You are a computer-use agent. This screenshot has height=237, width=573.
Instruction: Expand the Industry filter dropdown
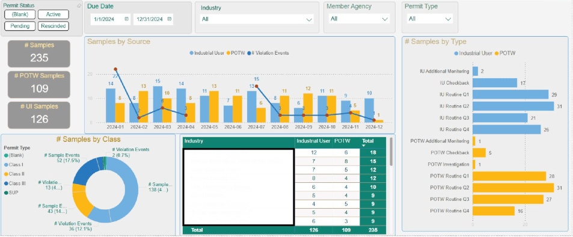pyautogui.click(x=309, y=19)
